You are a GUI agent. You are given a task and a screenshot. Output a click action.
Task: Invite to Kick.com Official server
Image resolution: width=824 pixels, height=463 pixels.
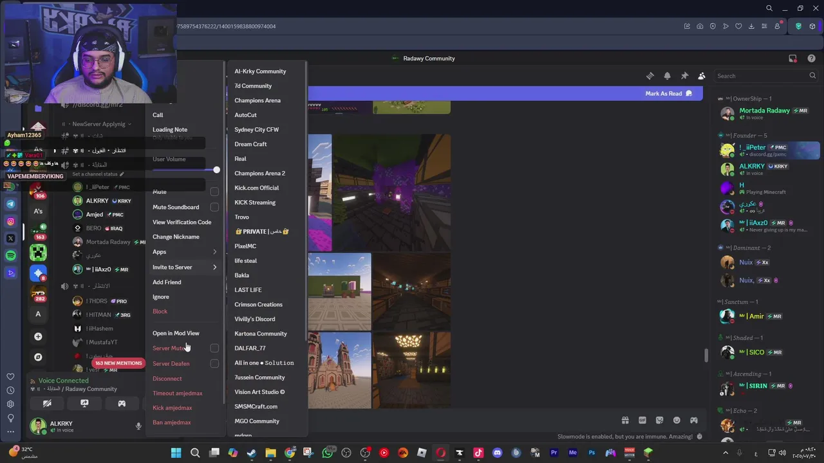(256, 188)
